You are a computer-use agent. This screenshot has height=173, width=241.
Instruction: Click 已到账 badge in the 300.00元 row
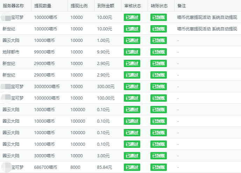click(158, 86)
